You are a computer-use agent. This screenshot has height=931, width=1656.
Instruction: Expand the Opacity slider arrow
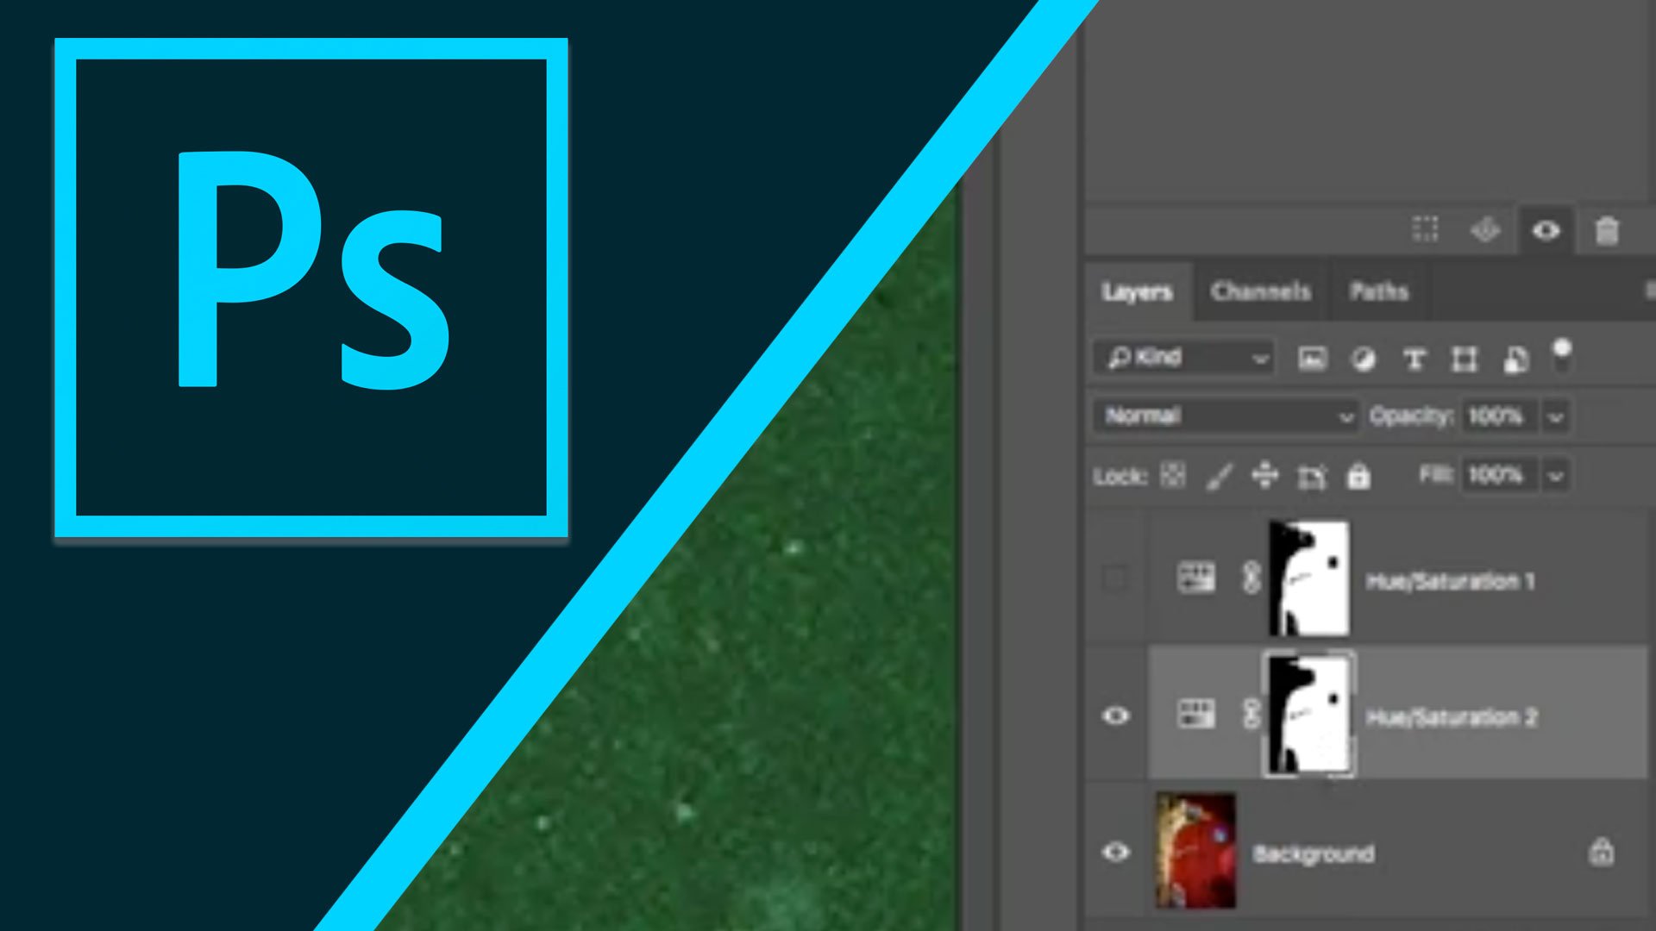click(1555, 417)
